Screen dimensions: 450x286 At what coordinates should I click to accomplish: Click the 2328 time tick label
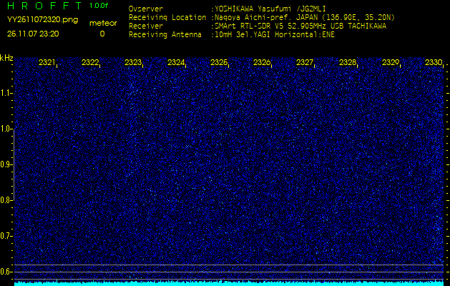(348, 63)
